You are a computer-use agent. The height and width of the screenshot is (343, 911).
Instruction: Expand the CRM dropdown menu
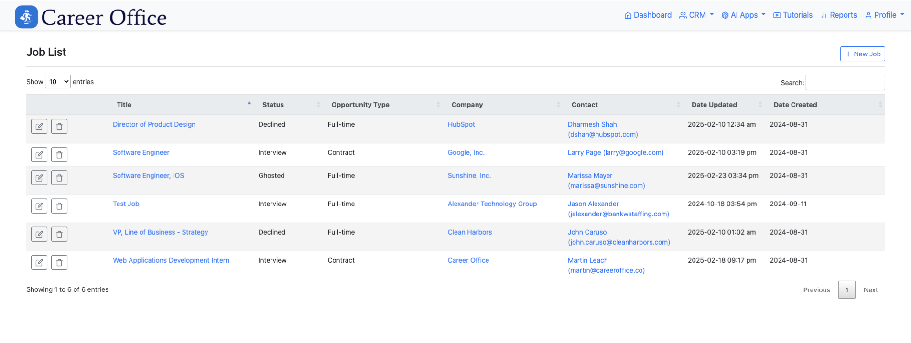[x=696, y=15]
